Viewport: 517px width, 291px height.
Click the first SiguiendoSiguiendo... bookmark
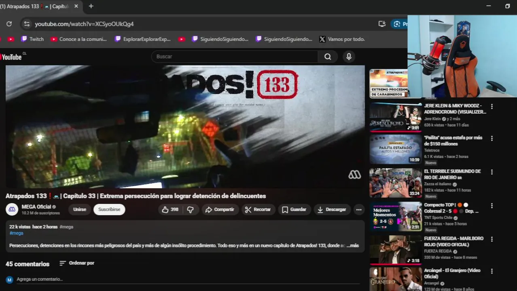pos(220,39)
